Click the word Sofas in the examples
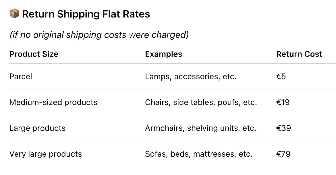The height and width of the screenshot is (175, 336). click(x=155, y=154)
